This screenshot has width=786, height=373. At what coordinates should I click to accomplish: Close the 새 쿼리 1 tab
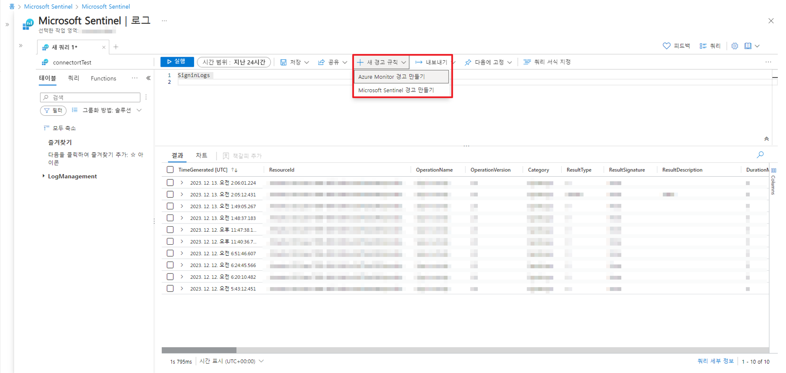tap(104, 47)
